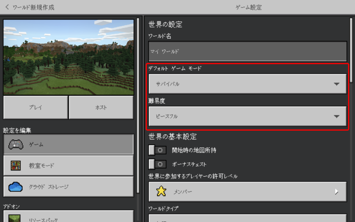Click the bookshelf icon for 教室モード
355x222 pixels.
coord(16,165)
